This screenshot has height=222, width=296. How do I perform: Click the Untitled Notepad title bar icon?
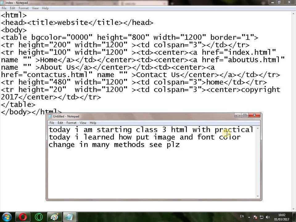[50, 116]
